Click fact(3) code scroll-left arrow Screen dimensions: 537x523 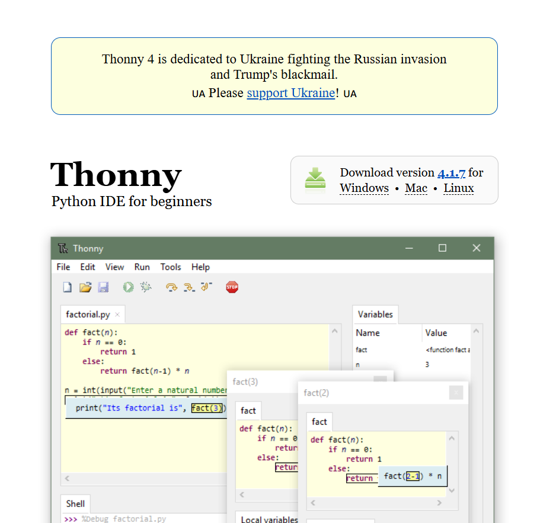click(242, 495)
